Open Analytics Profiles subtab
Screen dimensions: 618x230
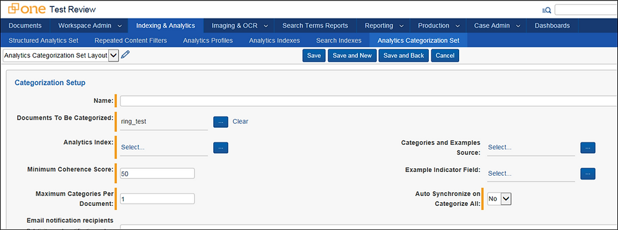tap(208, 40)
